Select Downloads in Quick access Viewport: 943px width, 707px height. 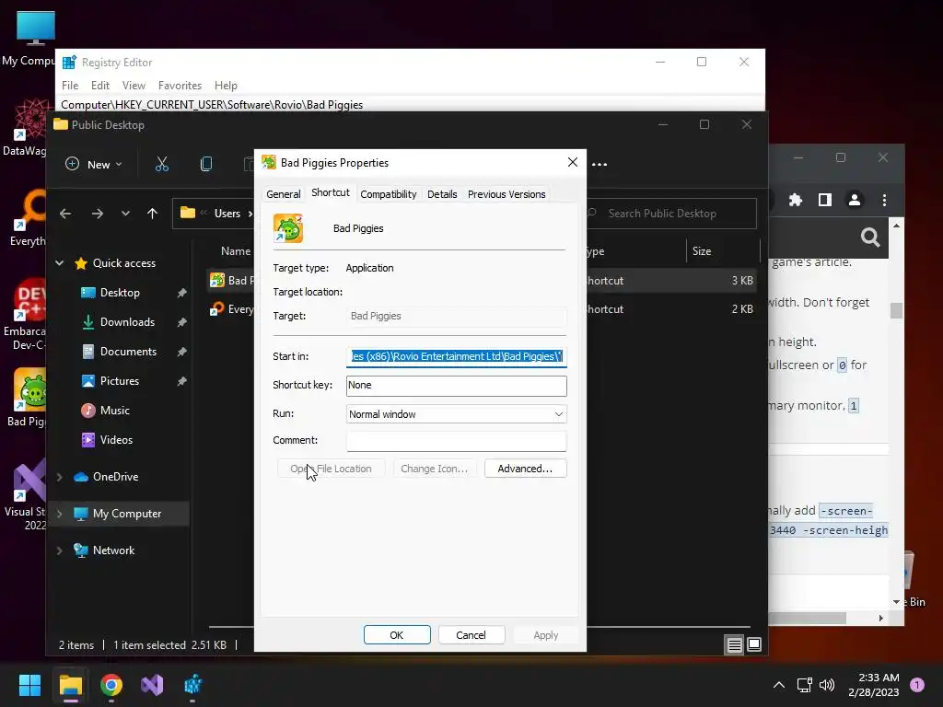coord(127,322)
